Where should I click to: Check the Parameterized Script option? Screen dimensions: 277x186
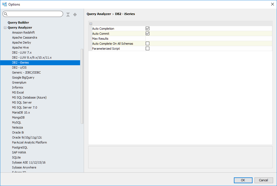click(148, 48)
